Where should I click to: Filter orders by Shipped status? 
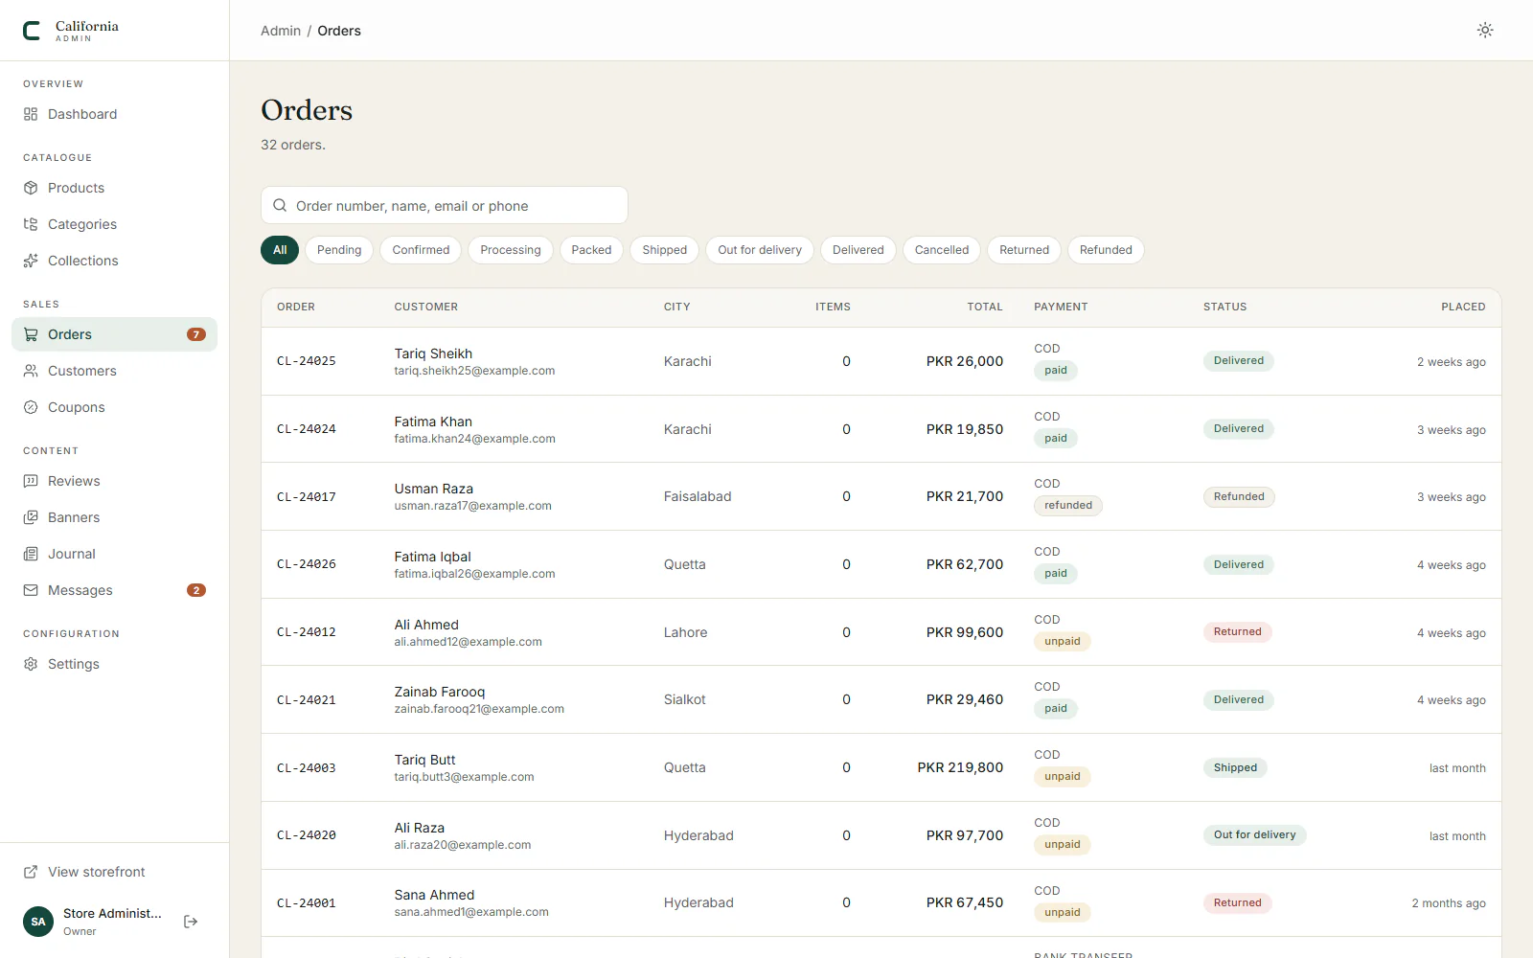(665, 250)
